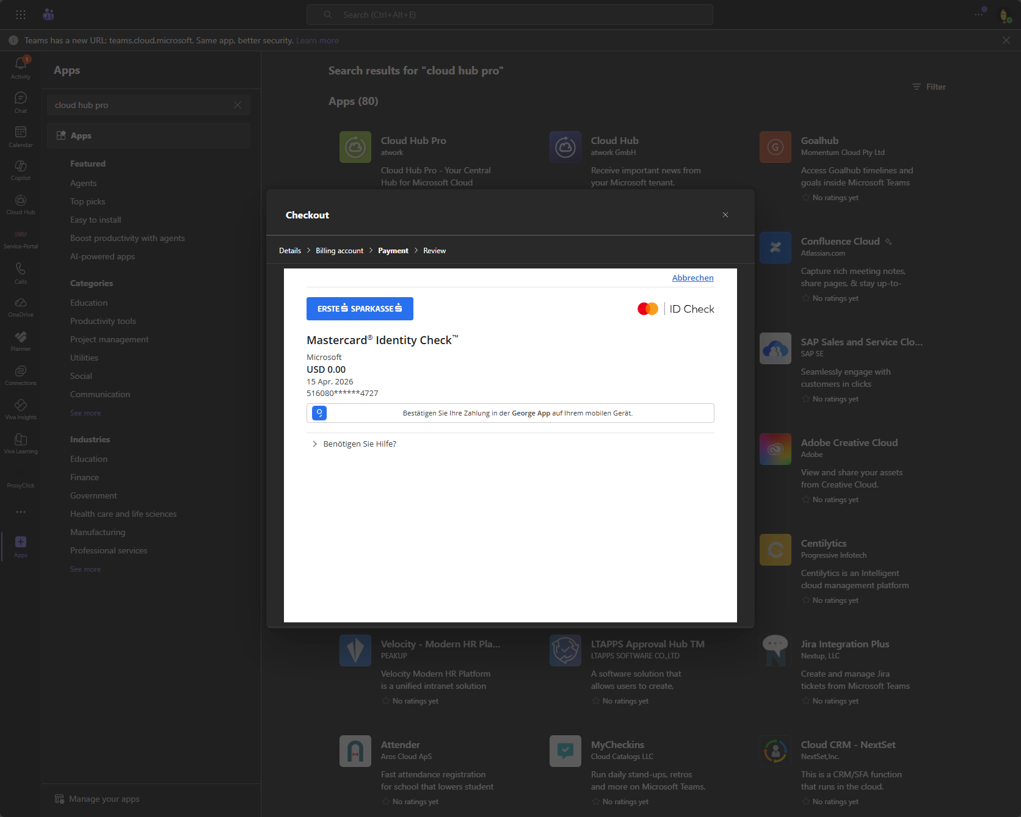1021x817 pixels.
Task: Open the profile avatar menu
Action: [x=1005, y=15]
